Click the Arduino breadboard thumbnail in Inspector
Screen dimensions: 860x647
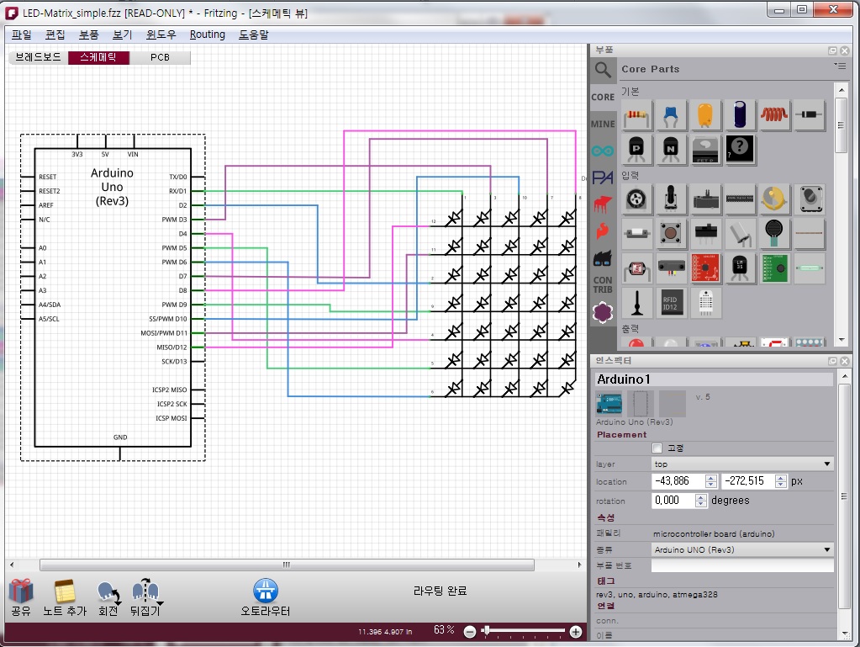point(609,404)
